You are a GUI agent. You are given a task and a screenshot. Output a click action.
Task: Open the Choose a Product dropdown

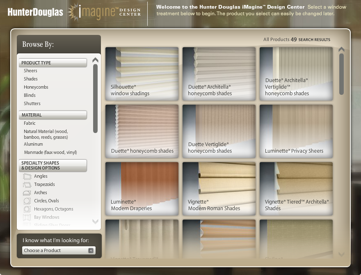point(59,250)
